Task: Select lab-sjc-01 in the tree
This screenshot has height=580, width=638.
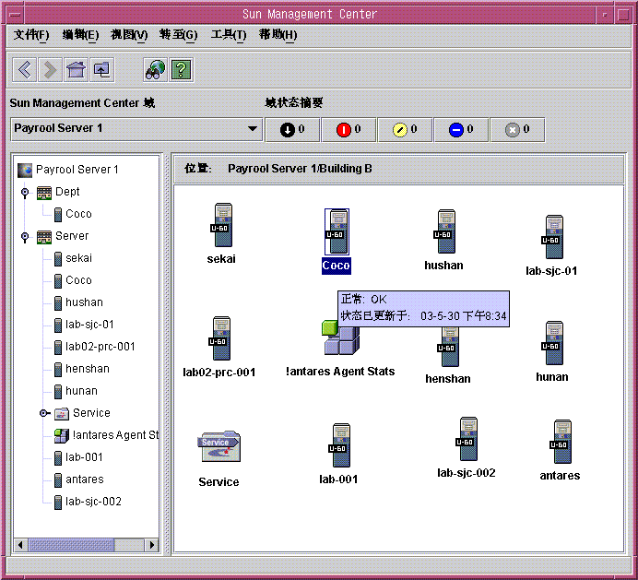Action: click(x=84, y=325)
